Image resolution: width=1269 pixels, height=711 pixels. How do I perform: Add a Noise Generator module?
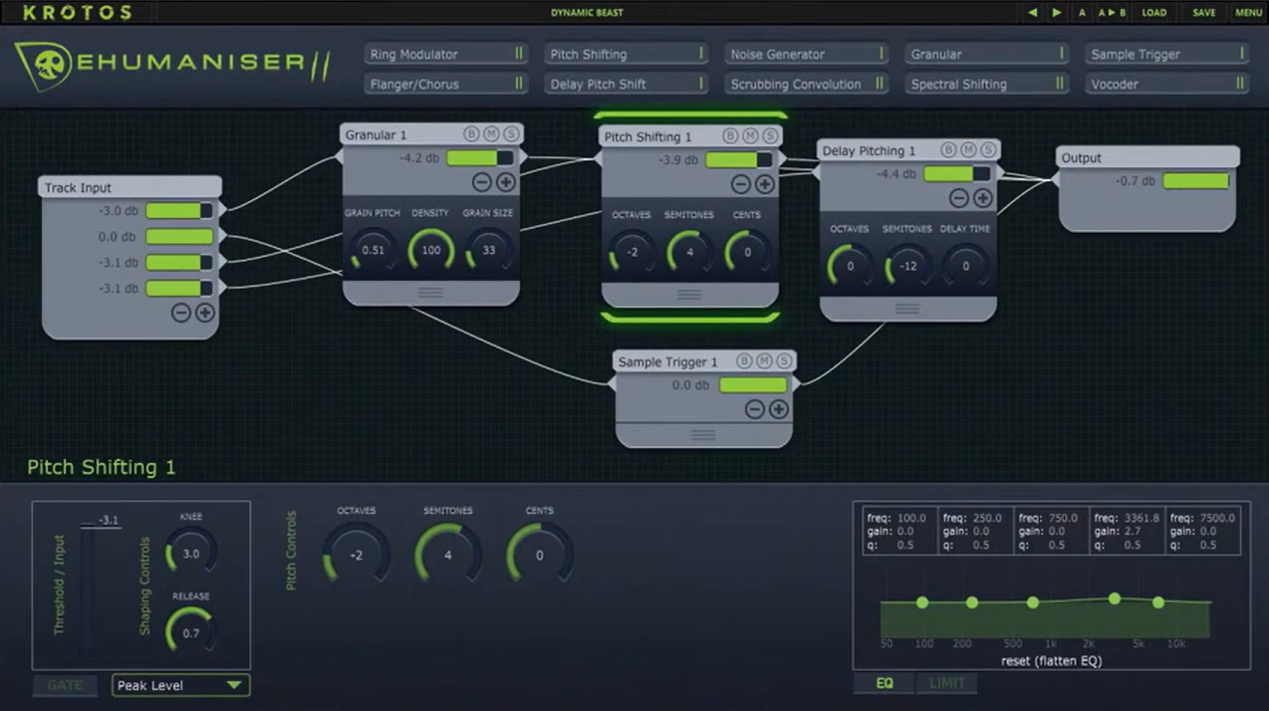807,54
